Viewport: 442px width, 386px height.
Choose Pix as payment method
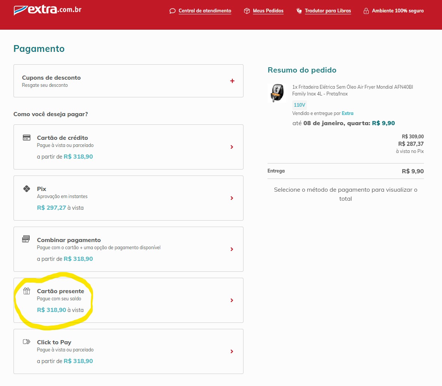coord(128,198)
